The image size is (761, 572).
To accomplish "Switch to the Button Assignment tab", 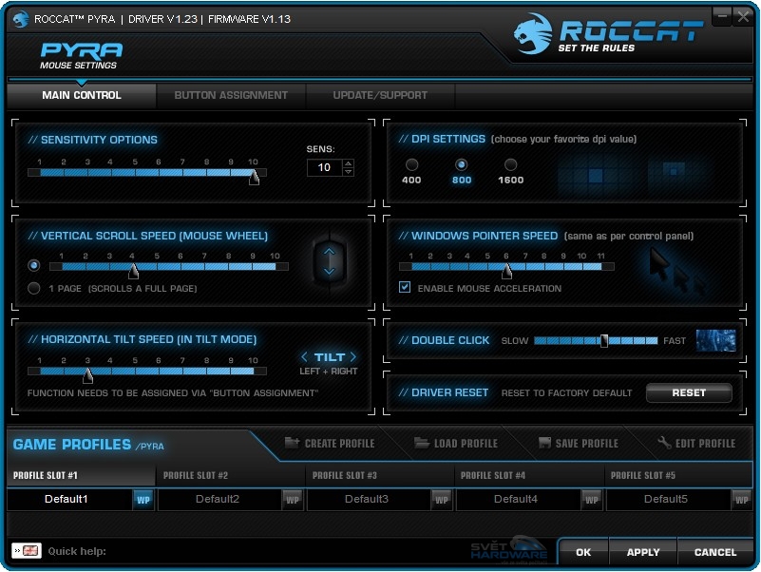I will point(229,95).
